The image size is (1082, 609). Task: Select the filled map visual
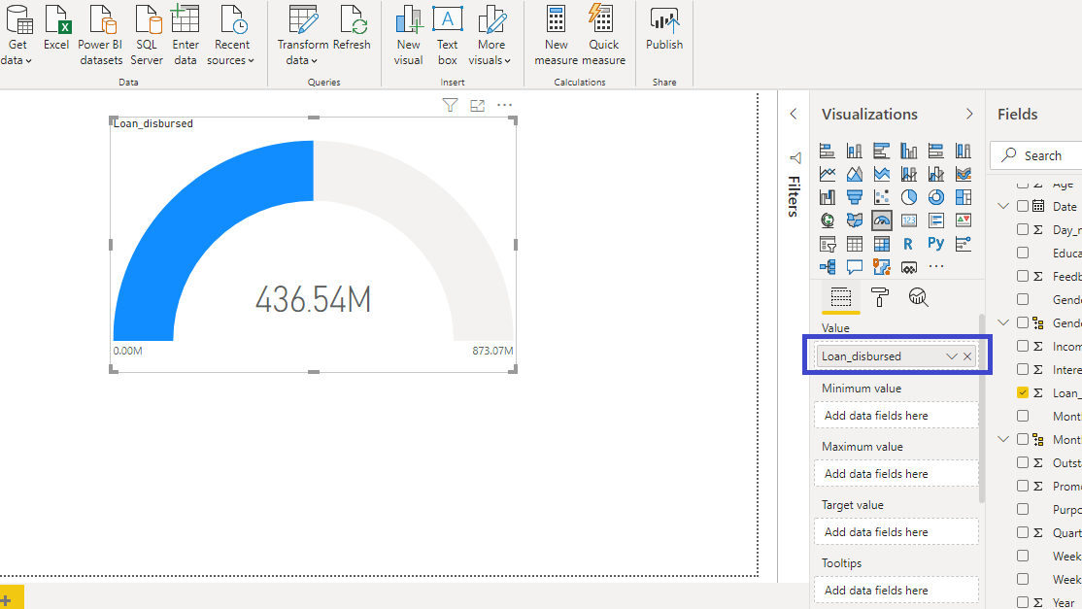click(855, 220)
